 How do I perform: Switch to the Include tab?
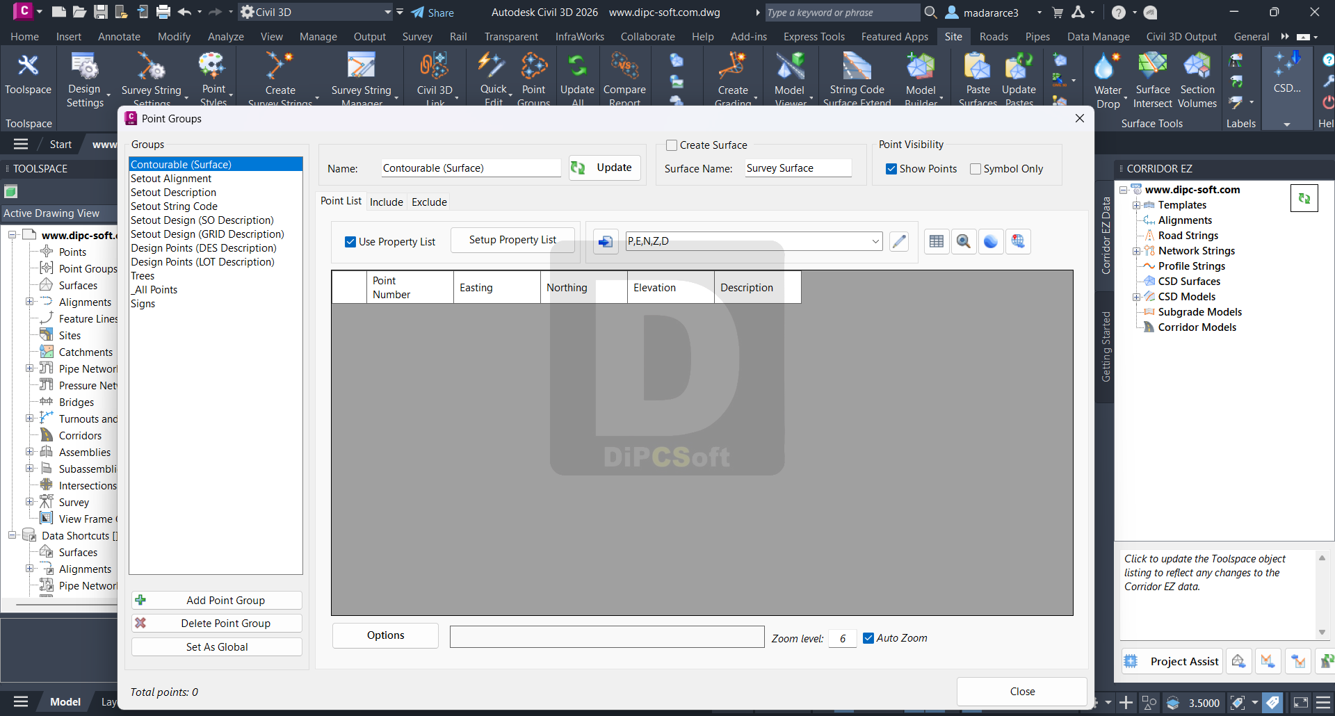click(x=387, y=202)
